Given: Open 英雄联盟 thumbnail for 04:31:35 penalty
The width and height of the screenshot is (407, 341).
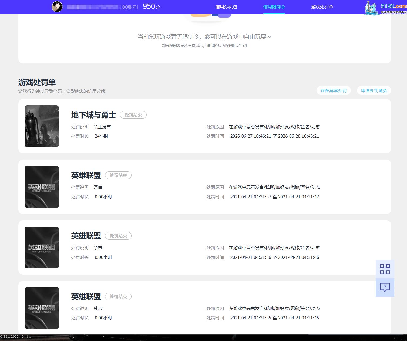Looking at the screenshot, I should 42,308.
